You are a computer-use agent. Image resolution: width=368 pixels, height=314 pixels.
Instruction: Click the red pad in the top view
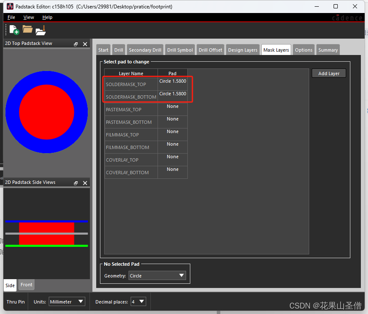click(x=47, y=111)
